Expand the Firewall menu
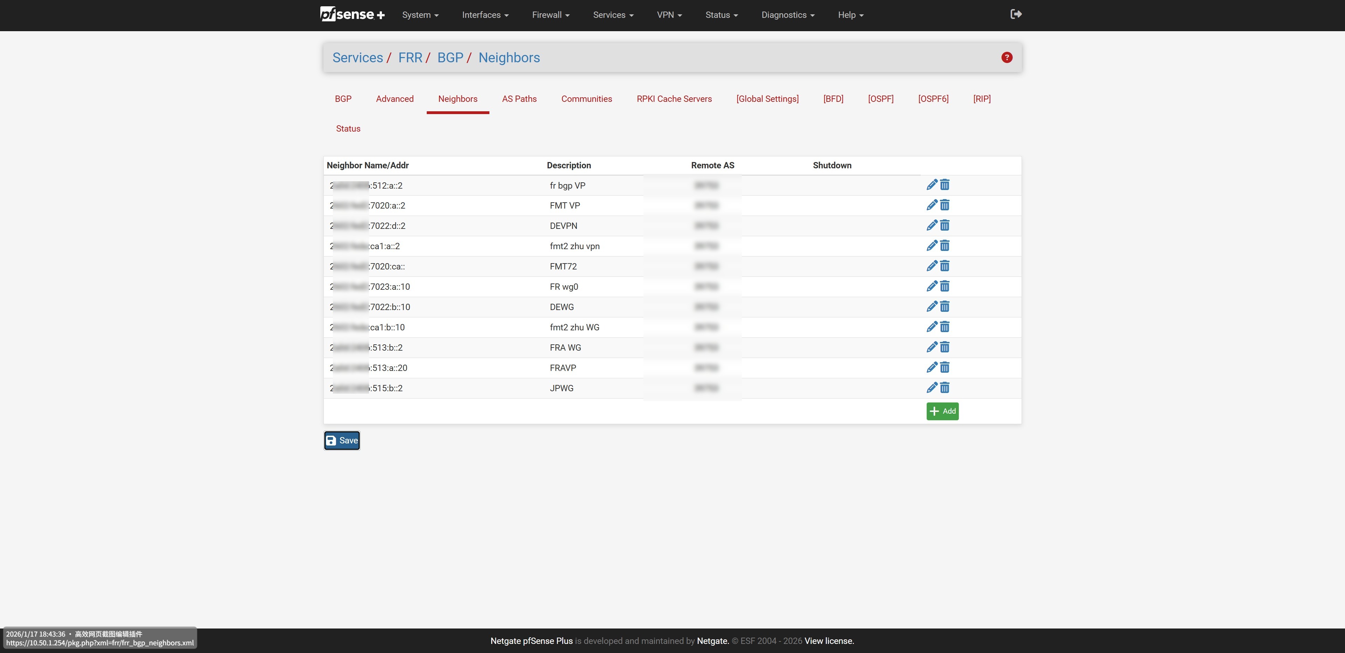The image size is (1345, 653). [550, 15]
